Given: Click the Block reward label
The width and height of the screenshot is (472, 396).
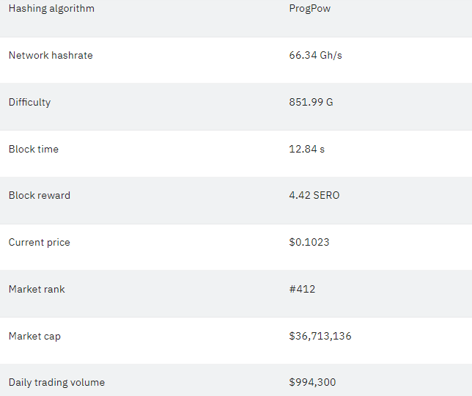Looking at the screenshot, I should pos(40,196).
